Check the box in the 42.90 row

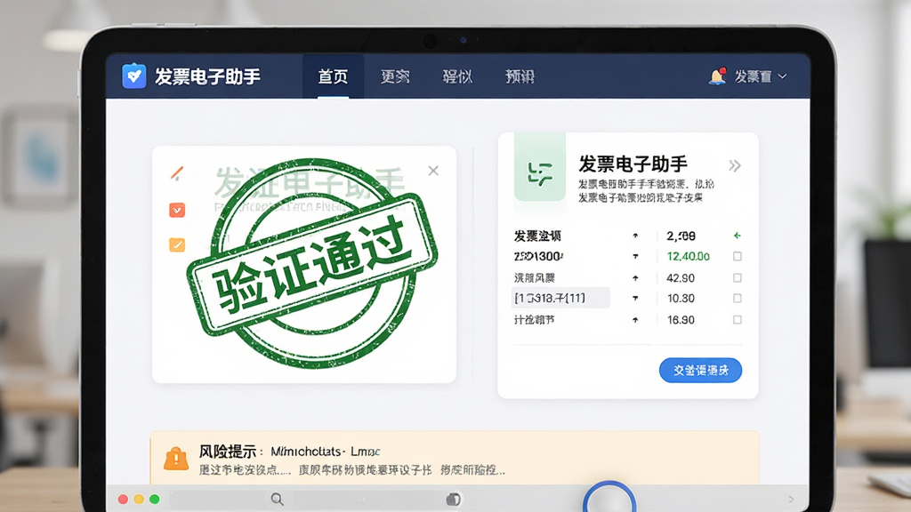coord(738,278)
